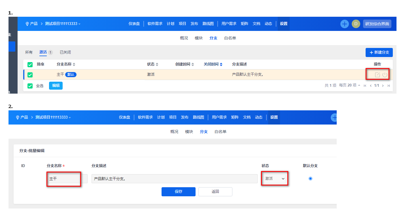Viewport: 405px width, 217px height.
Task: Go to the last page of the branch list
Action: point(389,86)
